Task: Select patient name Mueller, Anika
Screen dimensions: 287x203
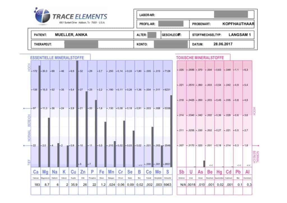Action: pyautogui.click(x=71, y=35)
